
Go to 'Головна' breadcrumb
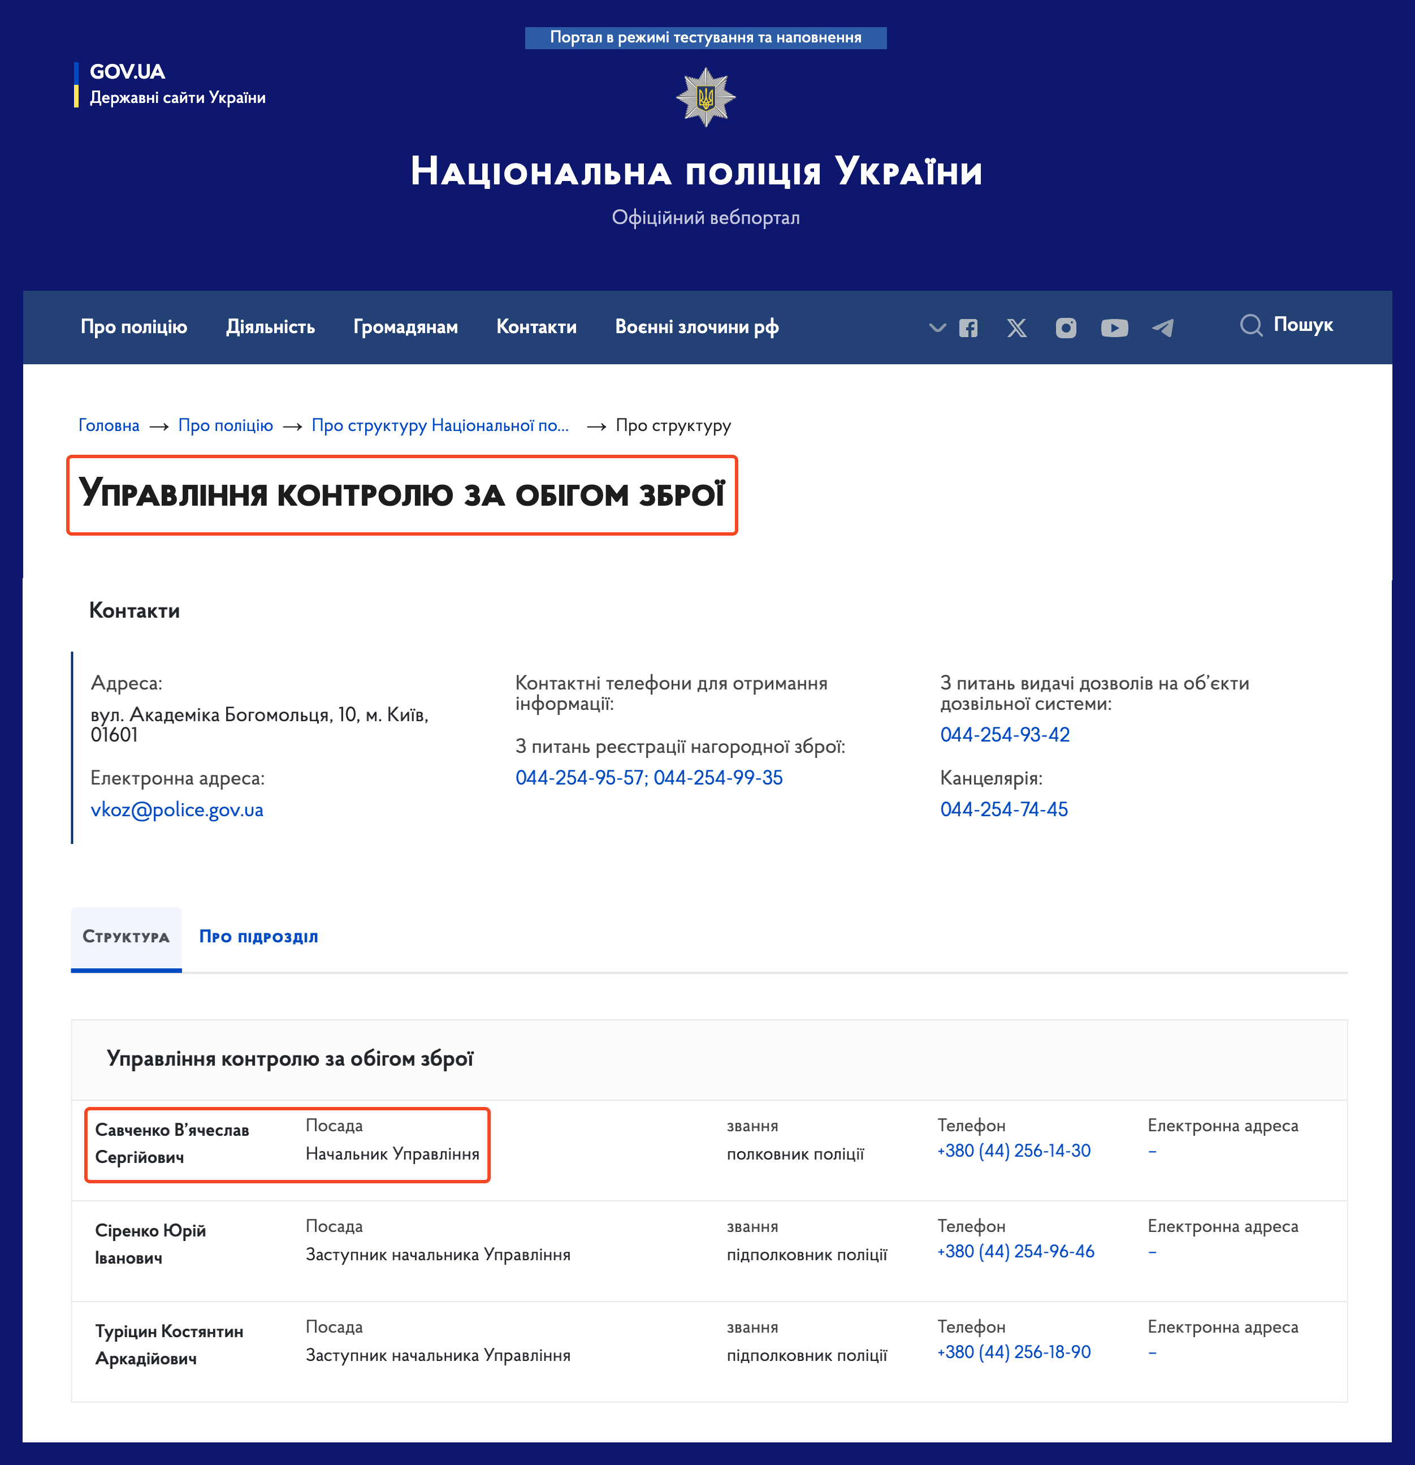point(109,425)
